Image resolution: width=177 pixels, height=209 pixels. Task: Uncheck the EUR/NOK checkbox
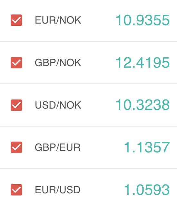pos(16,20)
